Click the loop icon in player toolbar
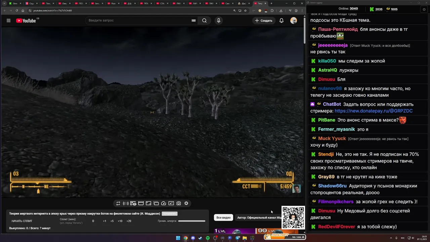 click(x=118, y=203)
